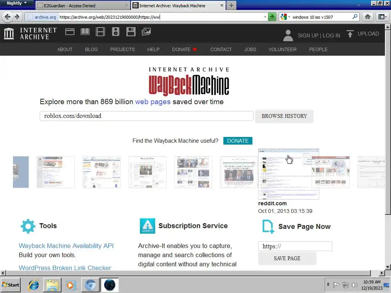Viewport: 391px width, 293px height.
Task: Open the VOLUNTEER menu item
Action: tap(283, 49)
